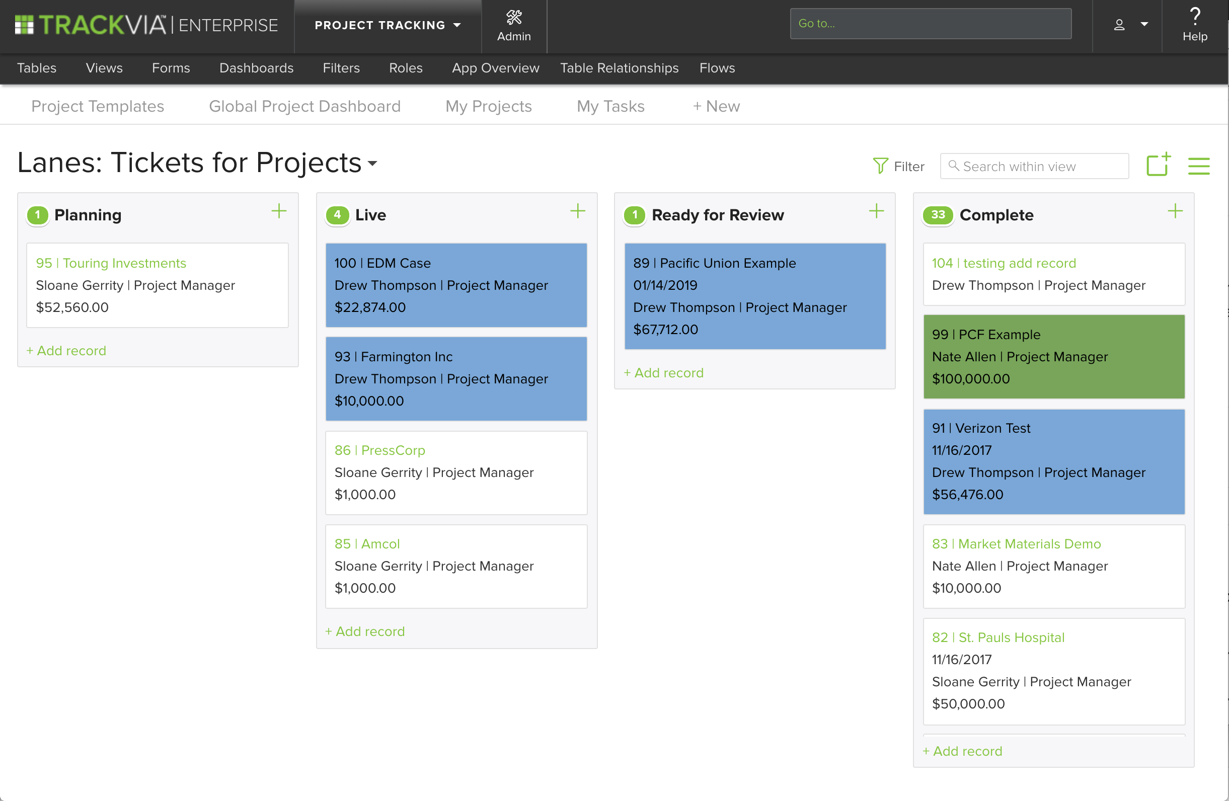
Task: Open the Dashboards admin menu
Action: [256, 67]
